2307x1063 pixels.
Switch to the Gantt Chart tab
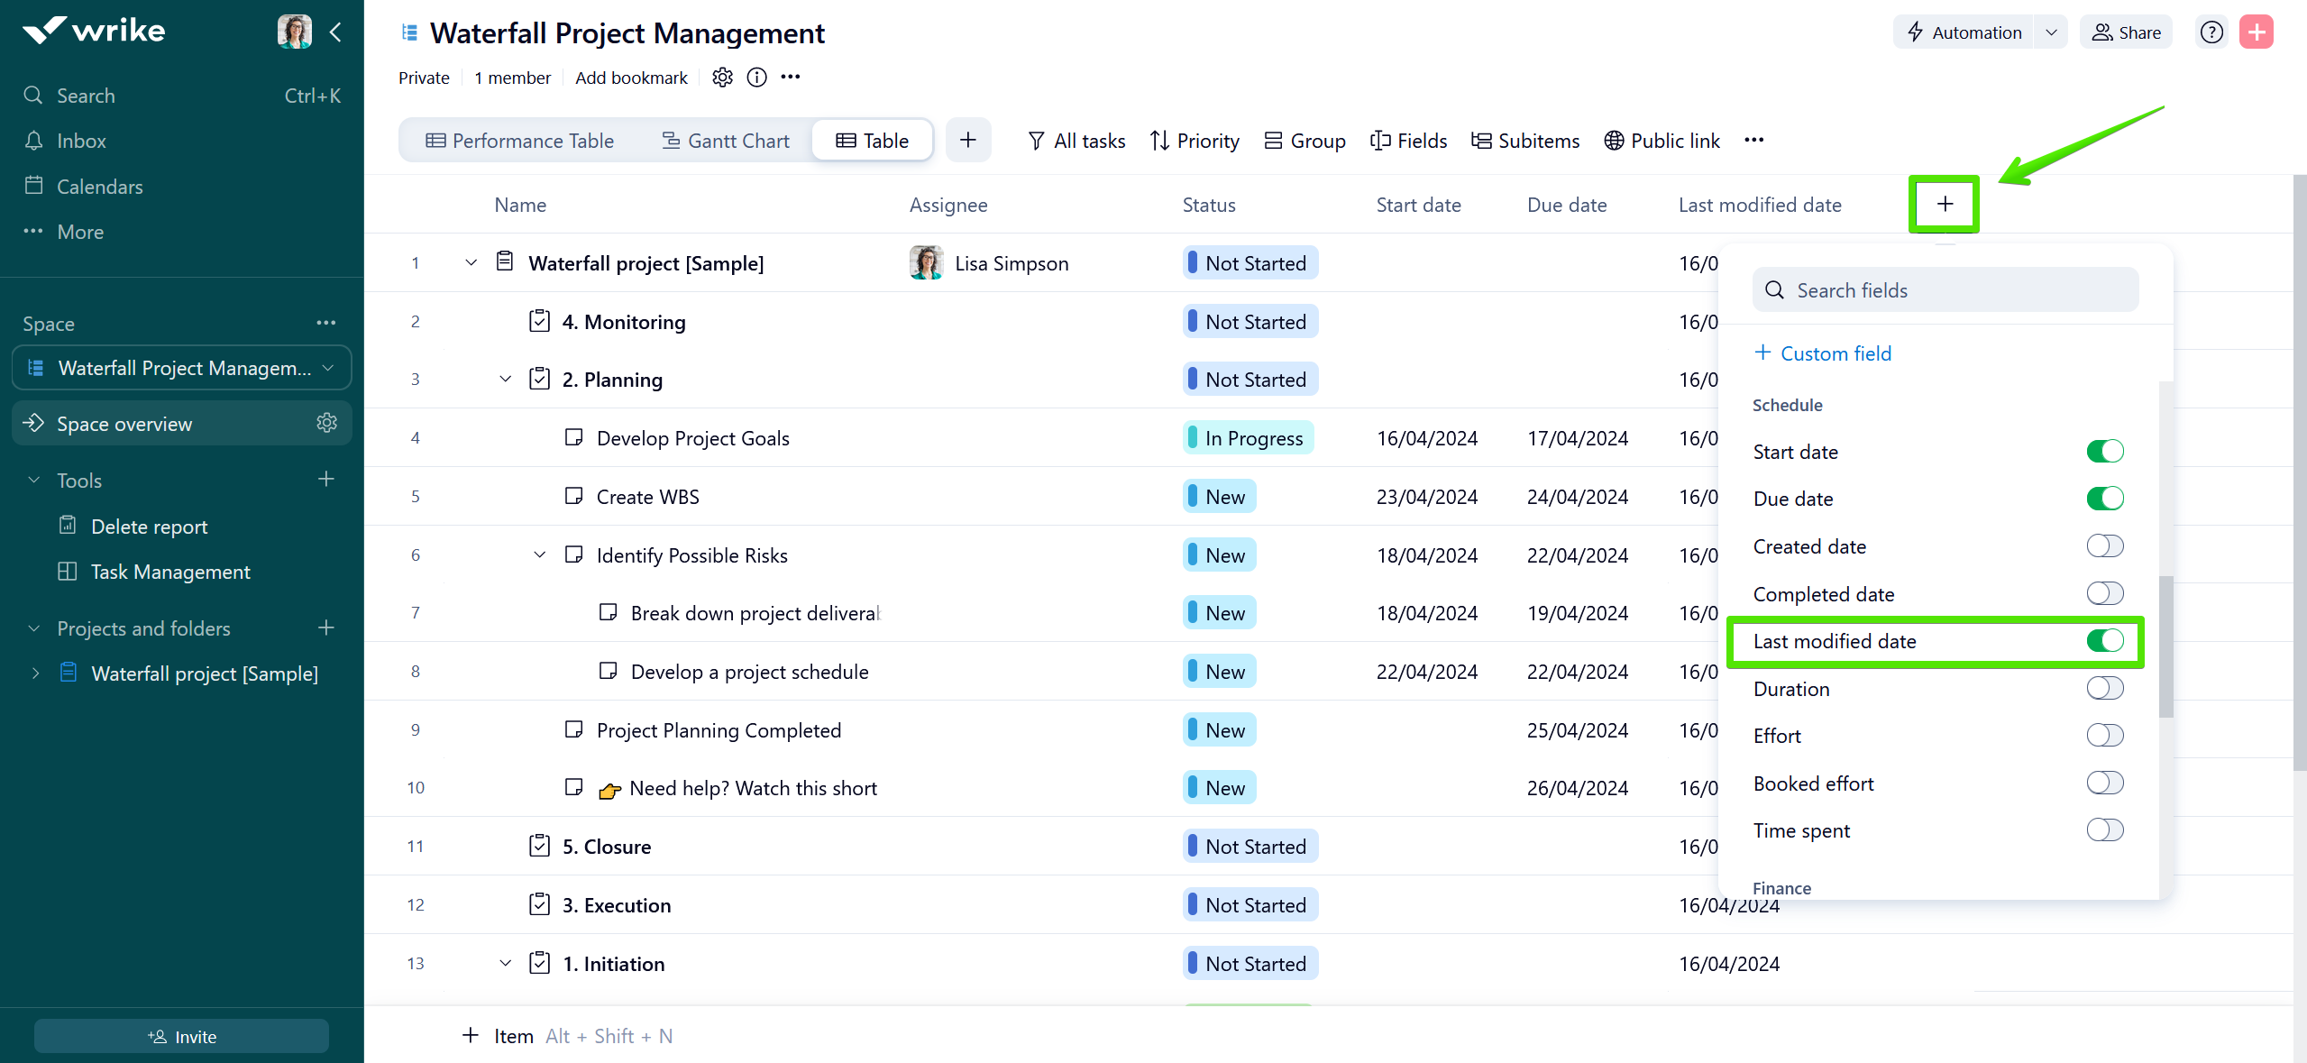[726, 141]
